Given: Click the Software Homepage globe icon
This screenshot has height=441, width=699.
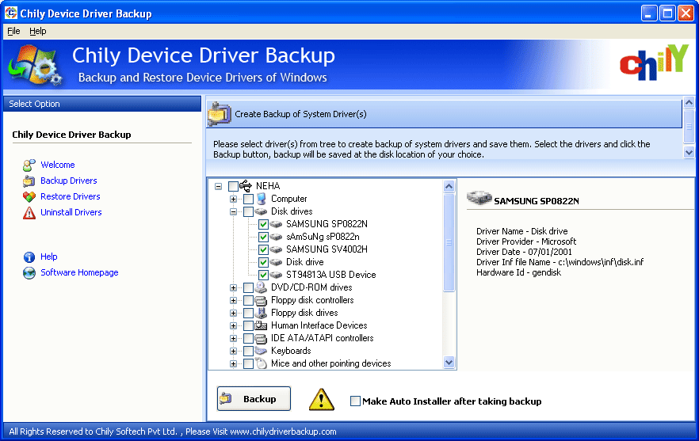Looking at the screenshot, I should [x=29, y=273].
